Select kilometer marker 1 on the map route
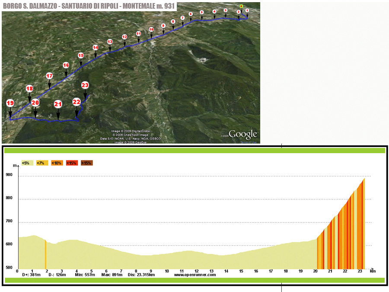This screenshot has height=292, width=389. pos(247,10)
